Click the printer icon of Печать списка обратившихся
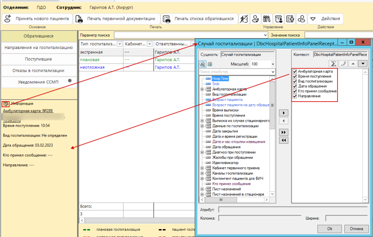Image resolution: width=373 pixels, height=237 pixels. click(x=167, y=19)
